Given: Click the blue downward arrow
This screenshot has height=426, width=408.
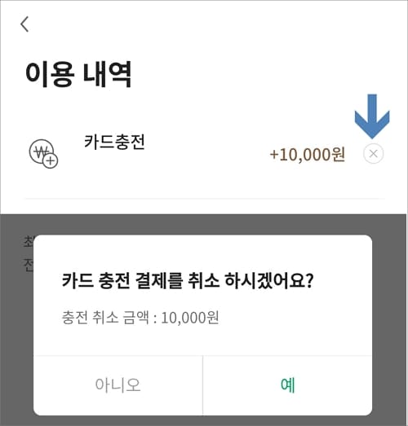Looking at the screenshot, I should point(372,116).
